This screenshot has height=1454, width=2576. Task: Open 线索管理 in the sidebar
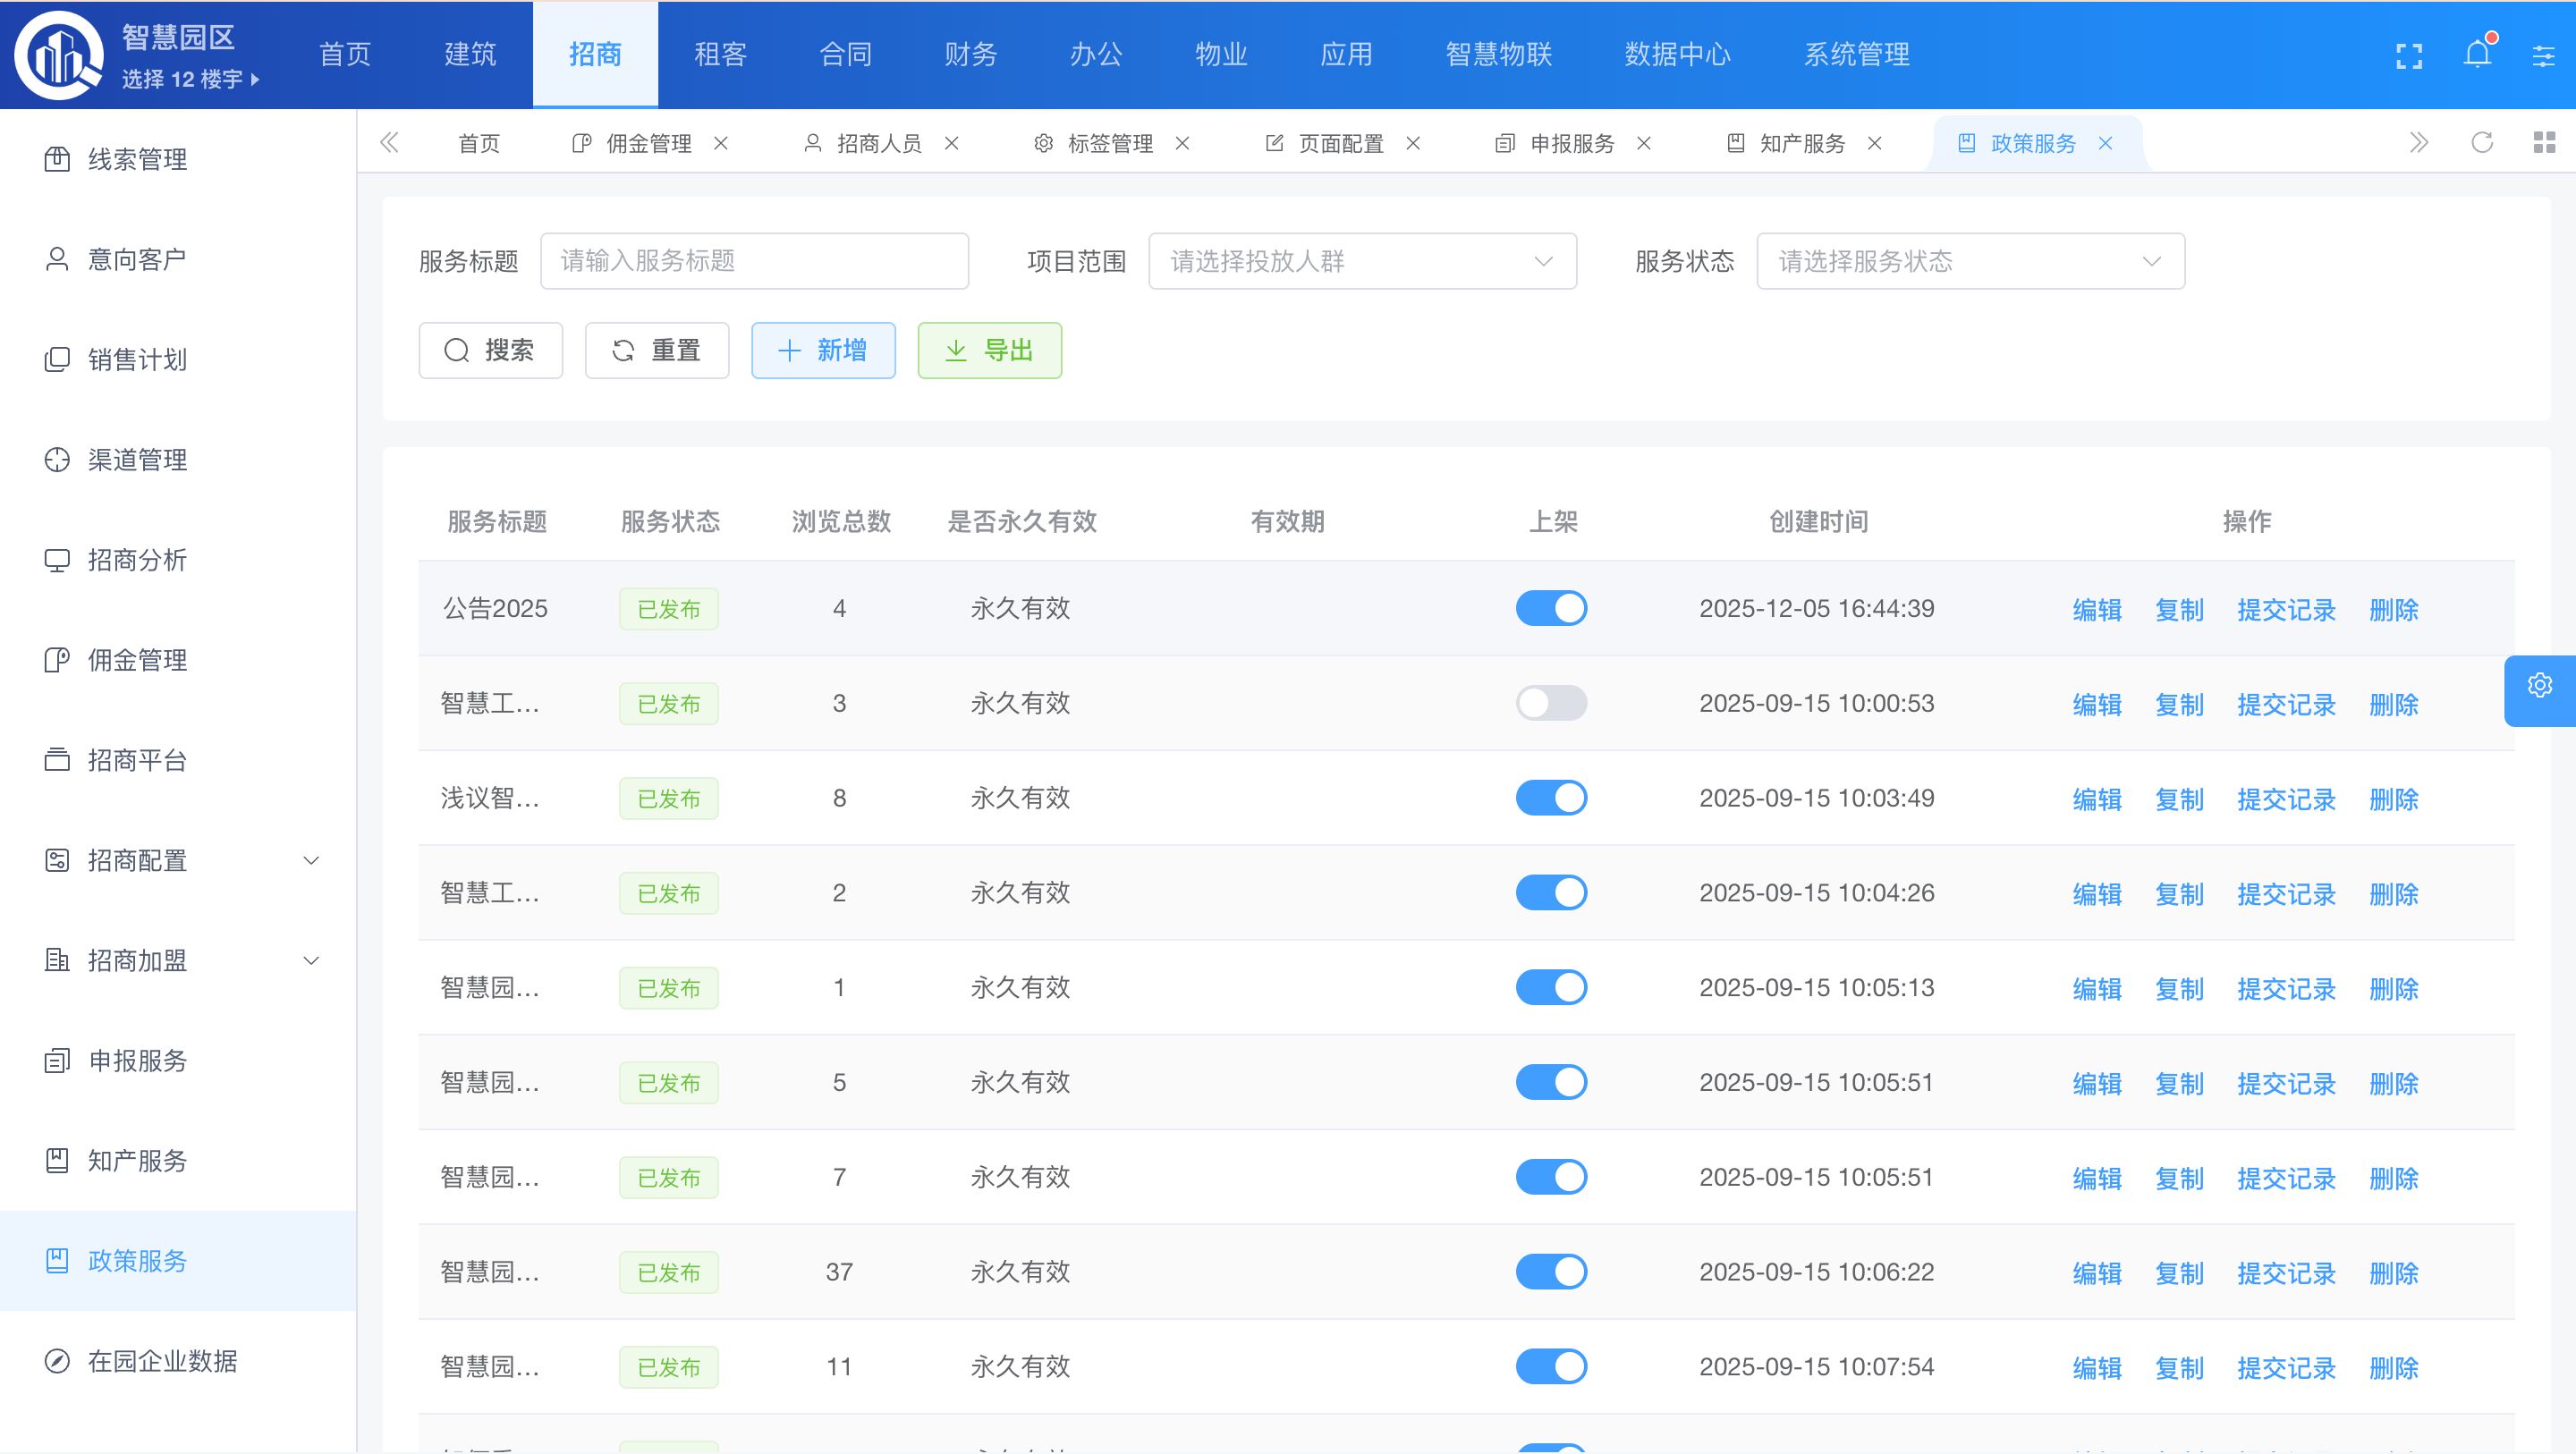coord(137,160)
